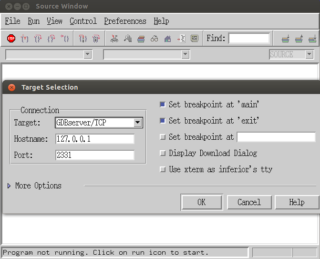Click Cancel in Target Selection dialog
The image size is (320, 259).
coord(249,202)
